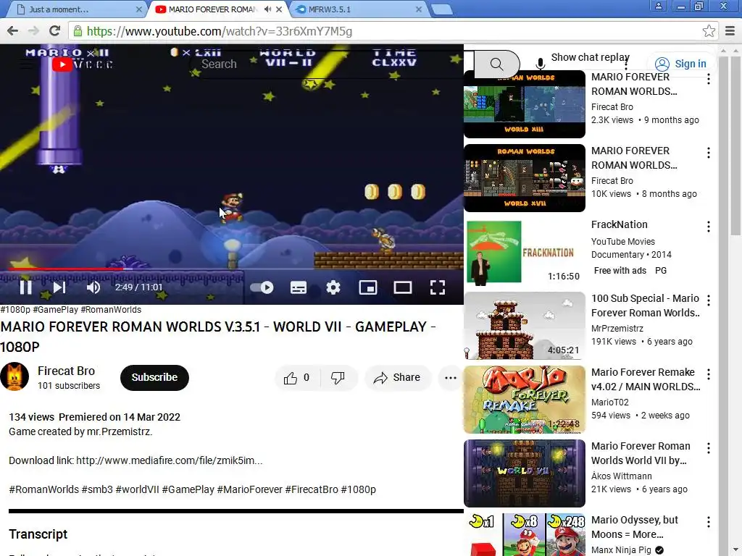742x556 pixels.
Task: Click the #RomanWorlds hashtag in description
Action: point(44,489)
